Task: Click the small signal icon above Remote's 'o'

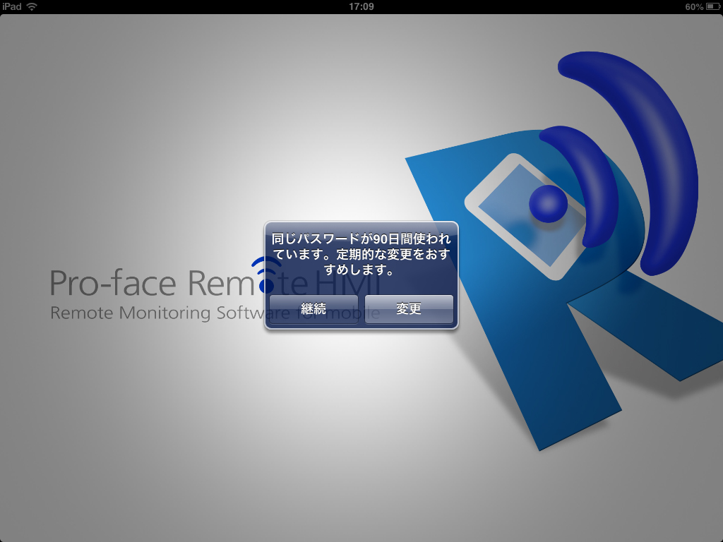Action: point(266,267)
